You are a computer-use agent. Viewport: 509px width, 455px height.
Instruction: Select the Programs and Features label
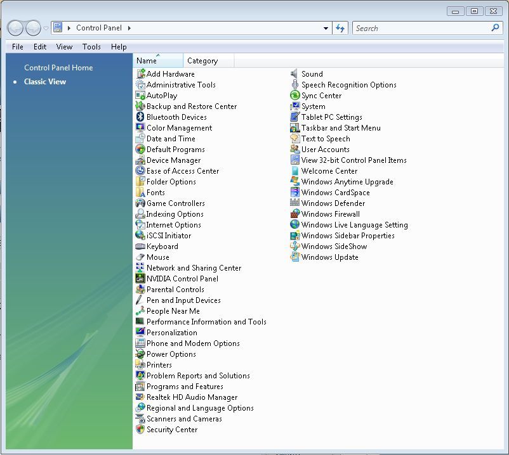pyautogui.click(x=185, y=387)
